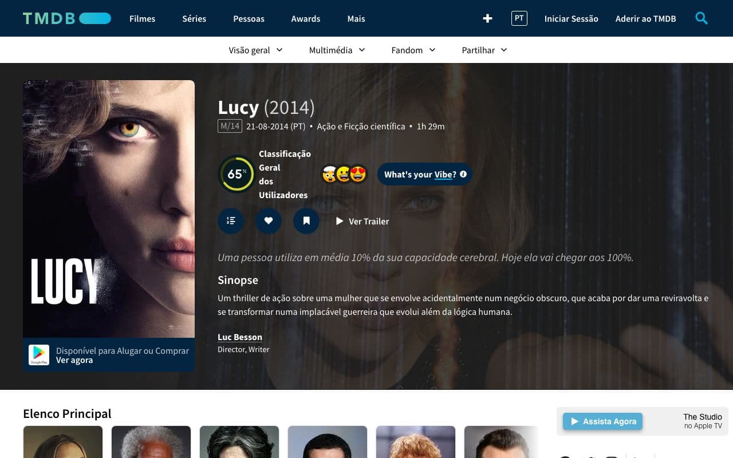Image resolution: width=733 pixels, height=458 pixels.
Task: Go to the Awards menu
Action: click(306, 19)
